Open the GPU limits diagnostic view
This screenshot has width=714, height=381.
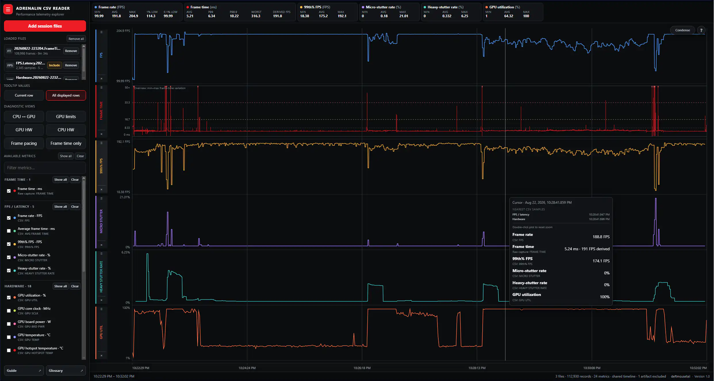tap(66, 117)
